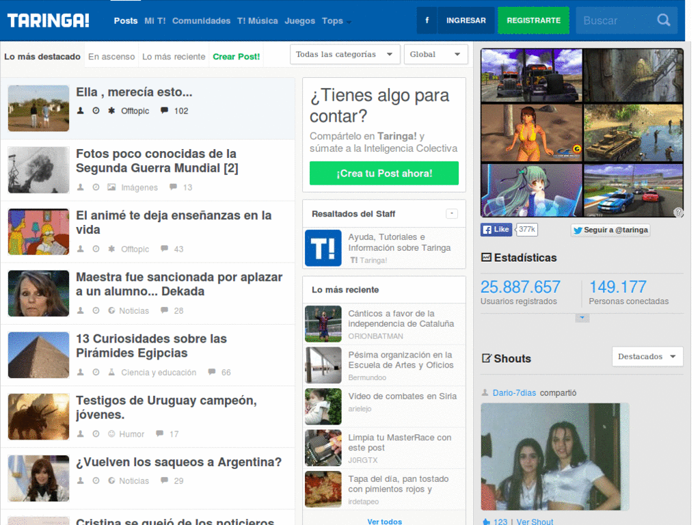Image resolution: width=700 pixels, height=525 pixels.
Task: Click the Humor smiley icon in Uruguay post
Action: tap(111, 433)
